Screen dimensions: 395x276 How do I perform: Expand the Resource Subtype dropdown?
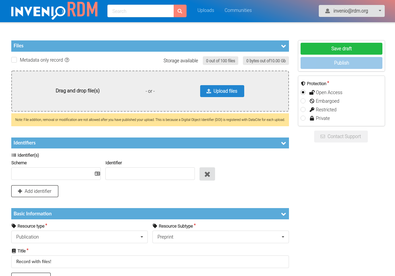click(220, 237)
